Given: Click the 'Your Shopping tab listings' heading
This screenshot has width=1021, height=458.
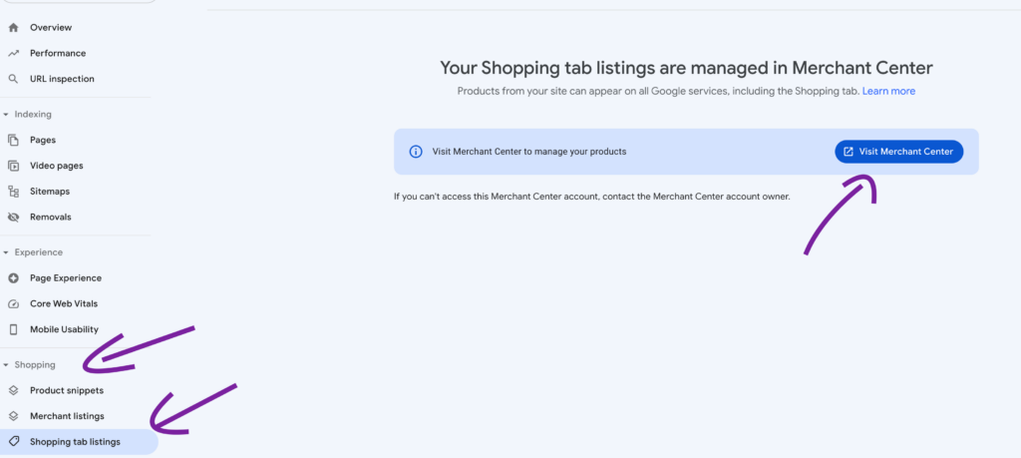Looking at the screenshot, I should coord(686,68).
